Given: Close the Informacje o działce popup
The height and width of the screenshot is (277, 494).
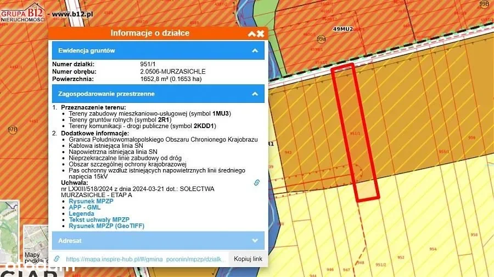Looking at the screenshot, I should tap(261, 33).
